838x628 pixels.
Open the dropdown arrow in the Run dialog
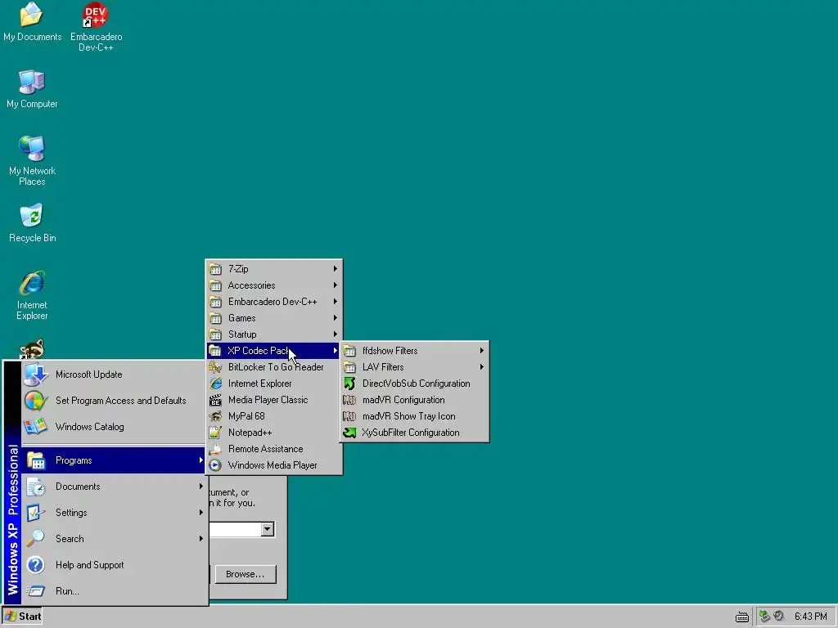(x=268, y=529)
